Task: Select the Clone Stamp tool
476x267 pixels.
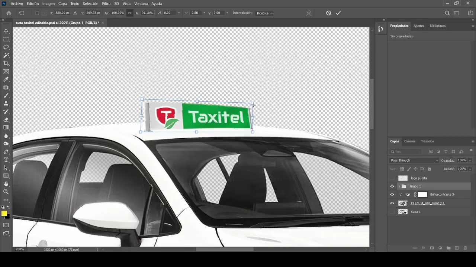Action: click(6, 103)
